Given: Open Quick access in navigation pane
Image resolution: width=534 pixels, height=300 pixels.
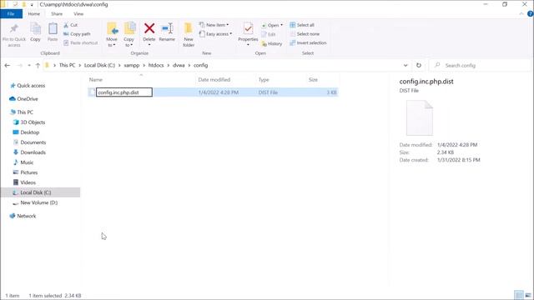Looking at the screenshot, I should coord(28,86).
